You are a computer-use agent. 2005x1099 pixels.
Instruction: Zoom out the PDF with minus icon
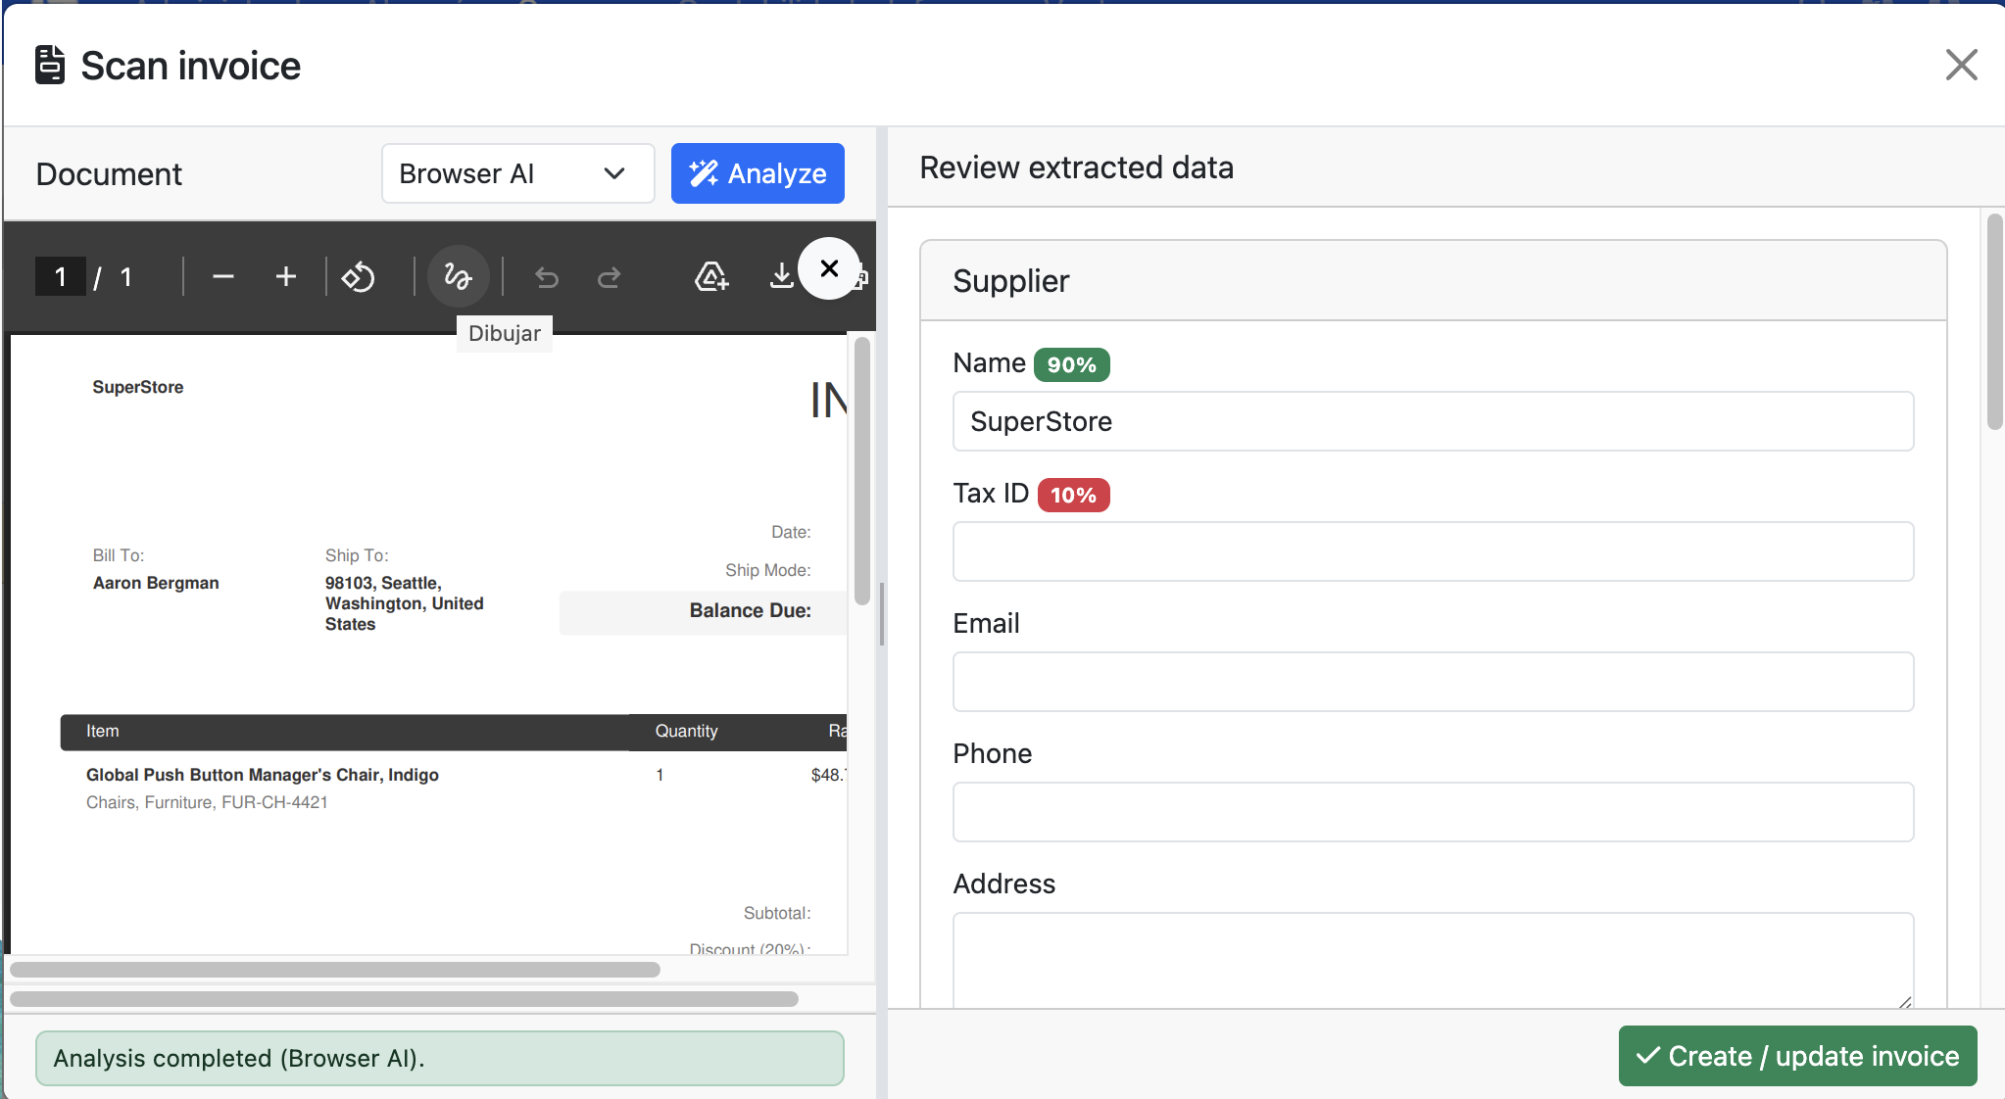click(x=222, y=277)
